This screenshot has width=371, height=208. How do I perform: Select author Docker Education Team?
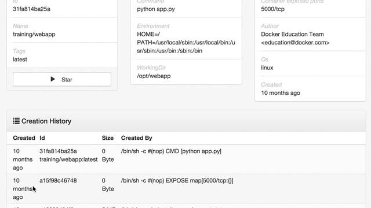(292, 34)
